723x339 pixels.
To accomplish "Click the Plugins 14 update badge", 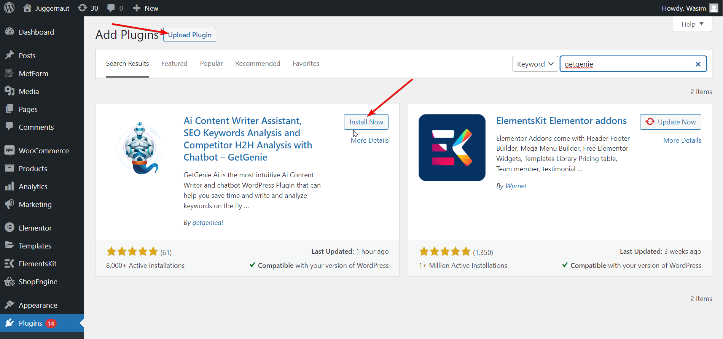I will pyautogui.click(x=51, y=323).
